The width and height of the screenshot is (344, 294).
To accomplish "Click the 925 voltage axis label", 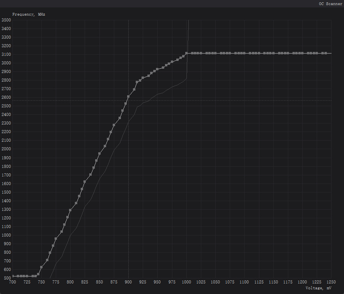I will 143,282.
